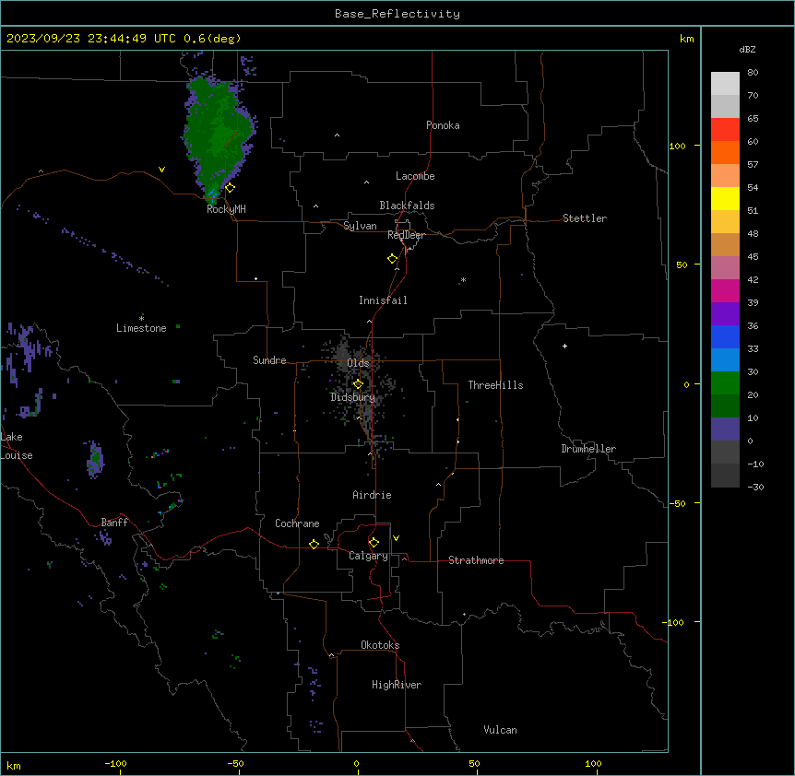
Task: Click the RedDeer city label
Action: coord(406,235)
